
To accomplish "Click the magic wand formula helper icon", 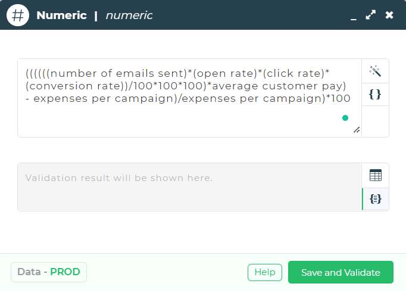I will point(375,71).
